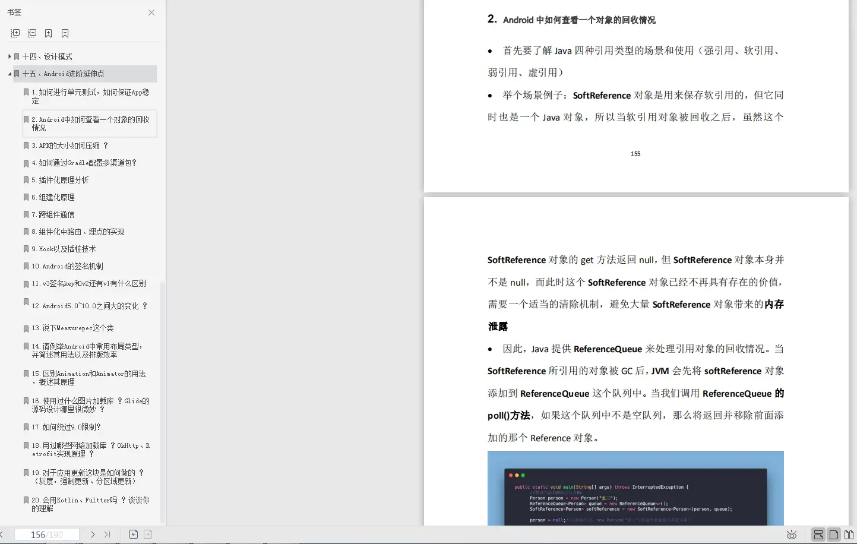Screen dimensions: 857x544
Task: Toggle eye protection mode icon
Action: pos(792,535)
